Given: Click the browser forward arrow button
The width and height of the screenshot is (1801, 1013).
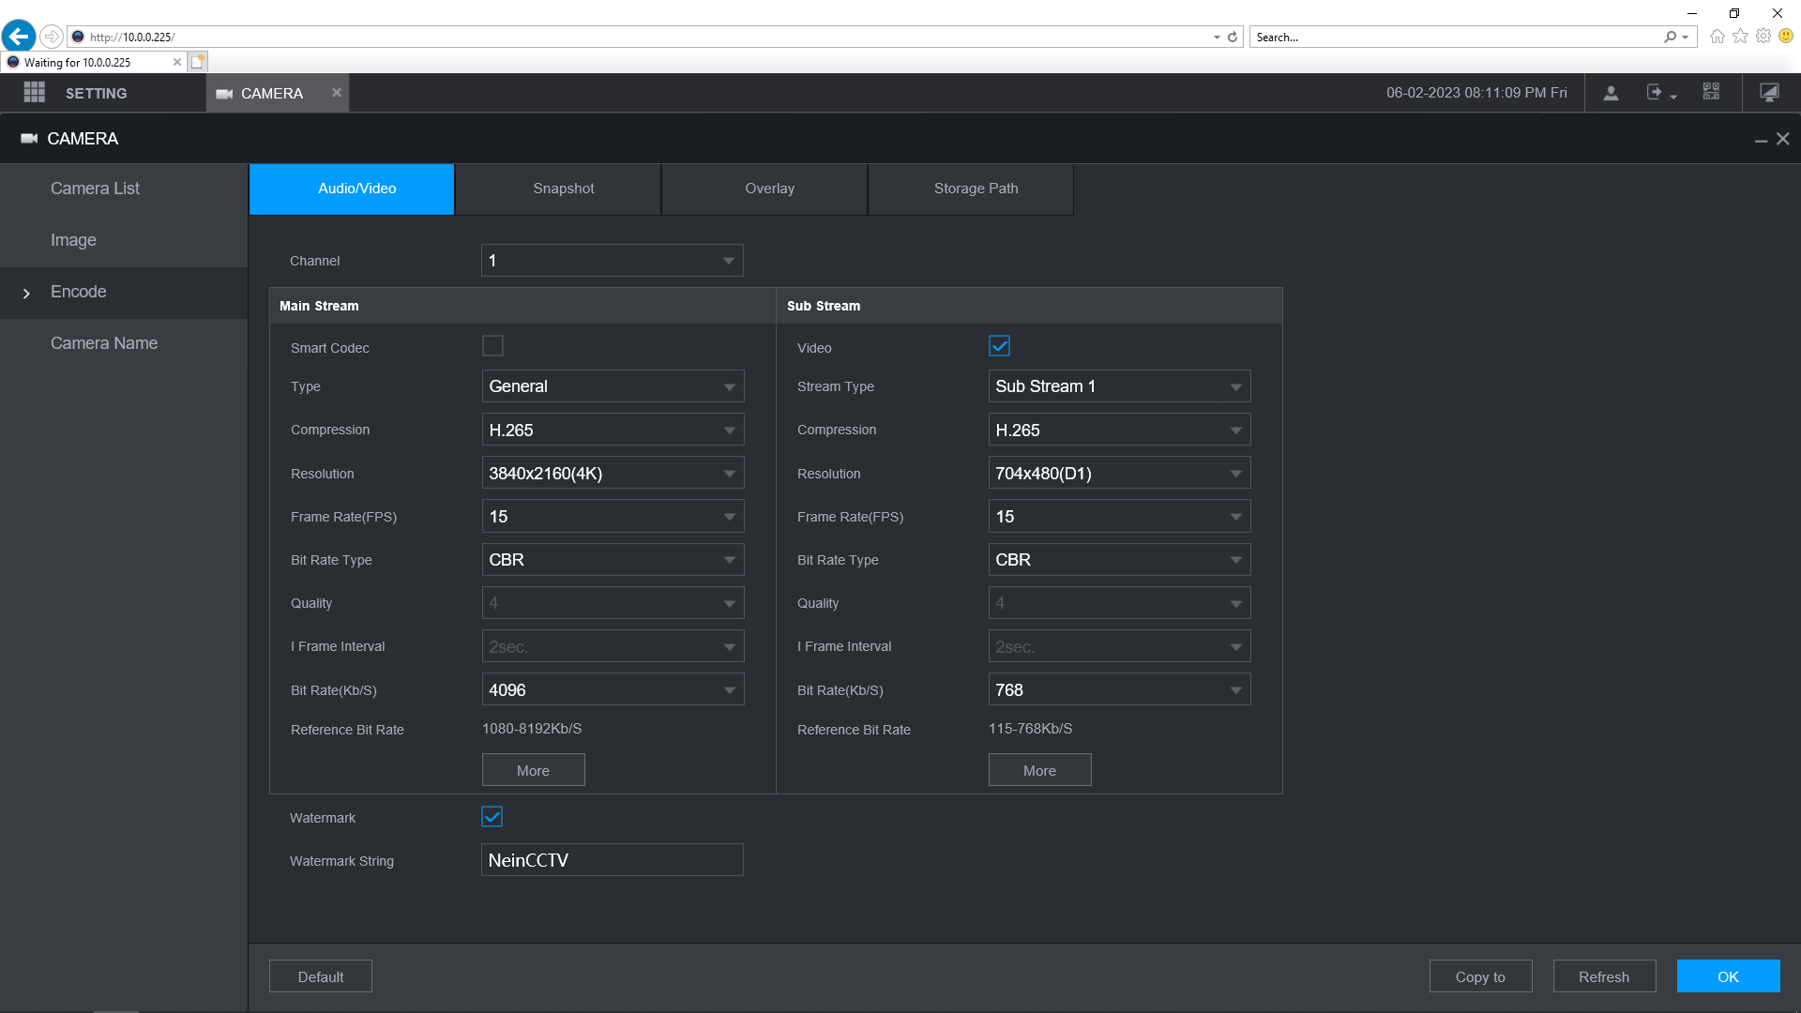Looking at the screenshot, I should click(52, 37).
